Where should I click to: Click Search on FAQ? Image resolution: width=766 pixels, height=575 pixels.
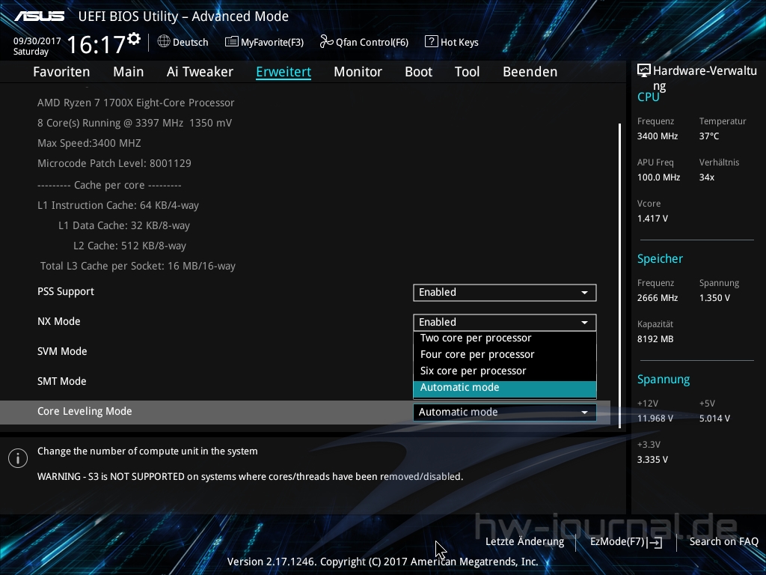[723, 542]
